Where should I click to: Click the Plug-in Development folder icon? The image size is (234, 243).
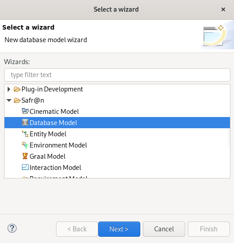pos(17,89)
